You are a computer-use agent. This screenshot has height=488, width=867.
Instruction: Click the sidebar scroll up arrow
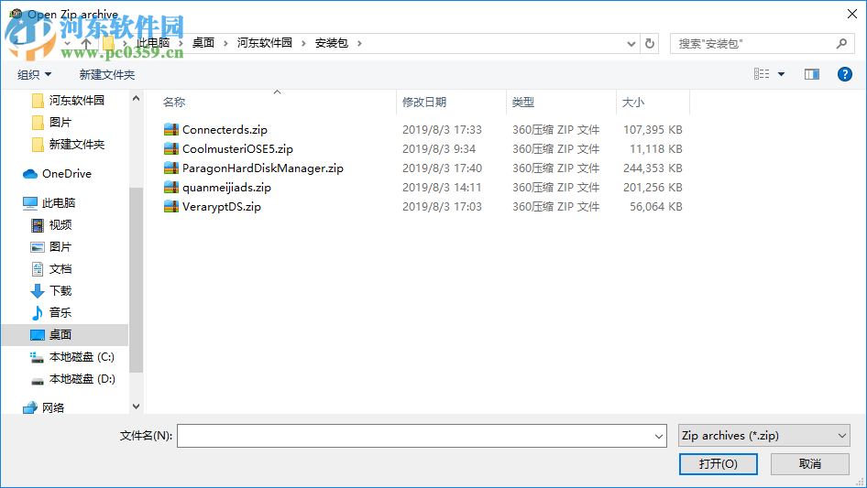[136, 98]
